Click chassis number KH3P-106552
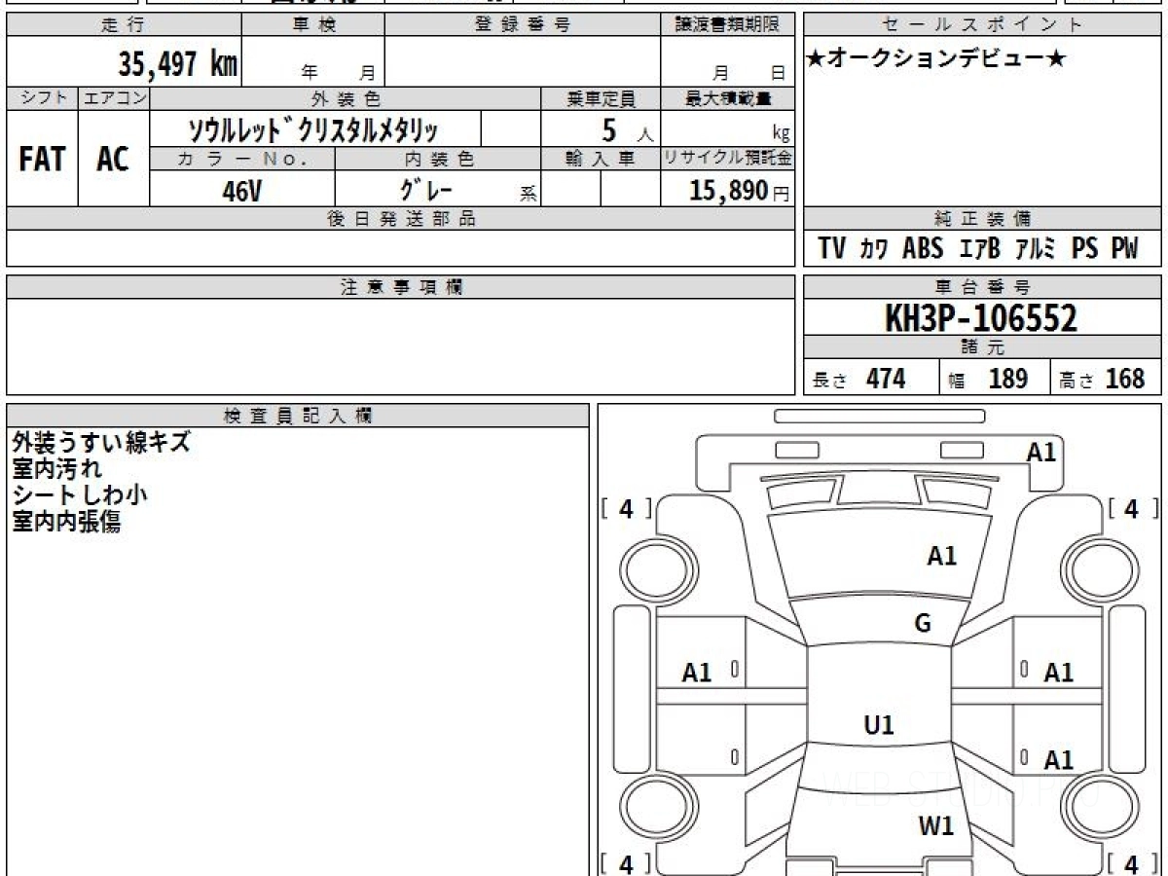 click(981, 318)
